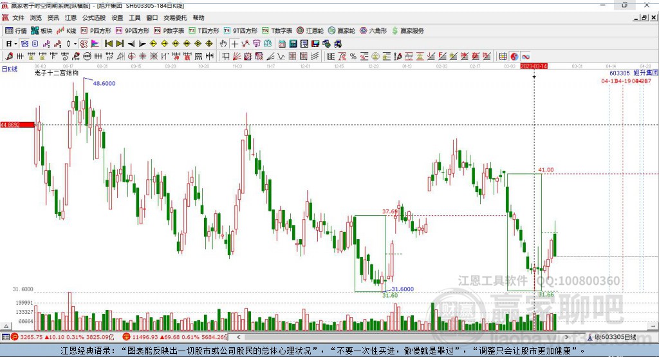This screenshot has height=357, width=659.
Task: Select the Gann fan lines tool
Action: point(237,57)
